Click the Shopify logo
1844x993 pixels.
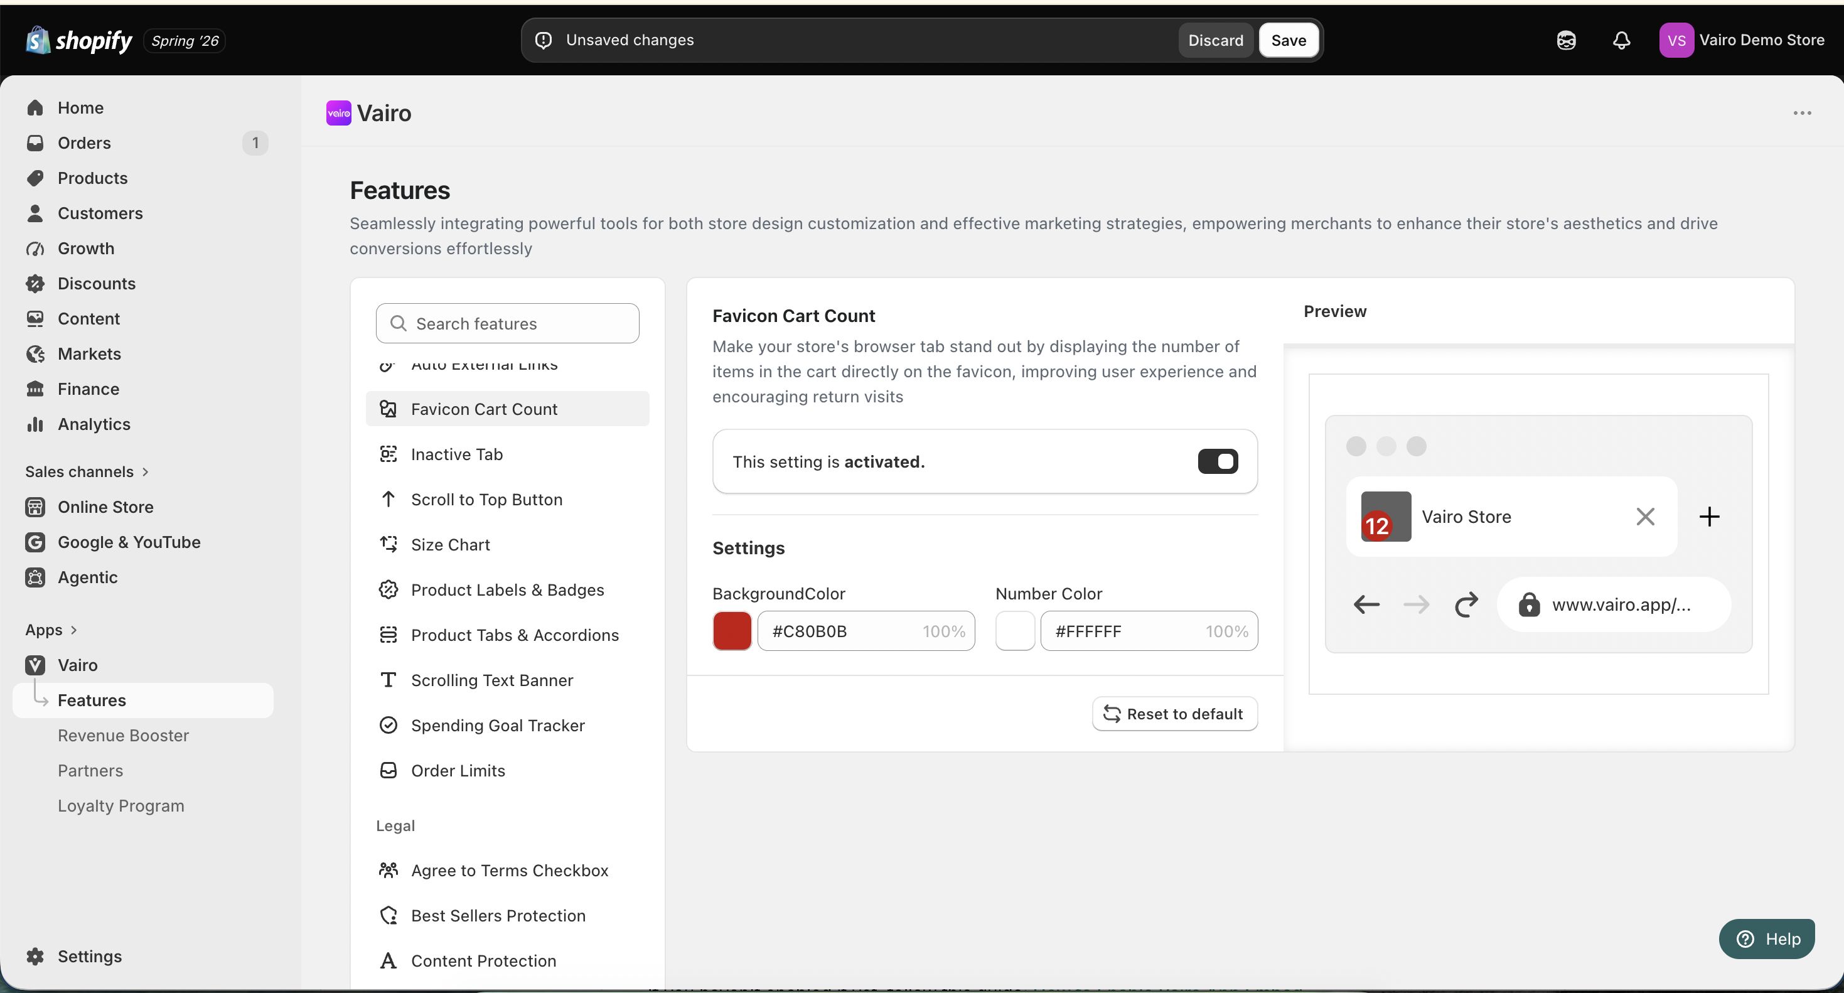(78, 40)
